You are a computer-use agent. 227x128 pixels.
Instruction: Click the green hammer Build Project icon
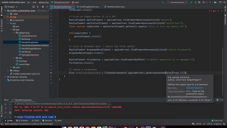163,2
